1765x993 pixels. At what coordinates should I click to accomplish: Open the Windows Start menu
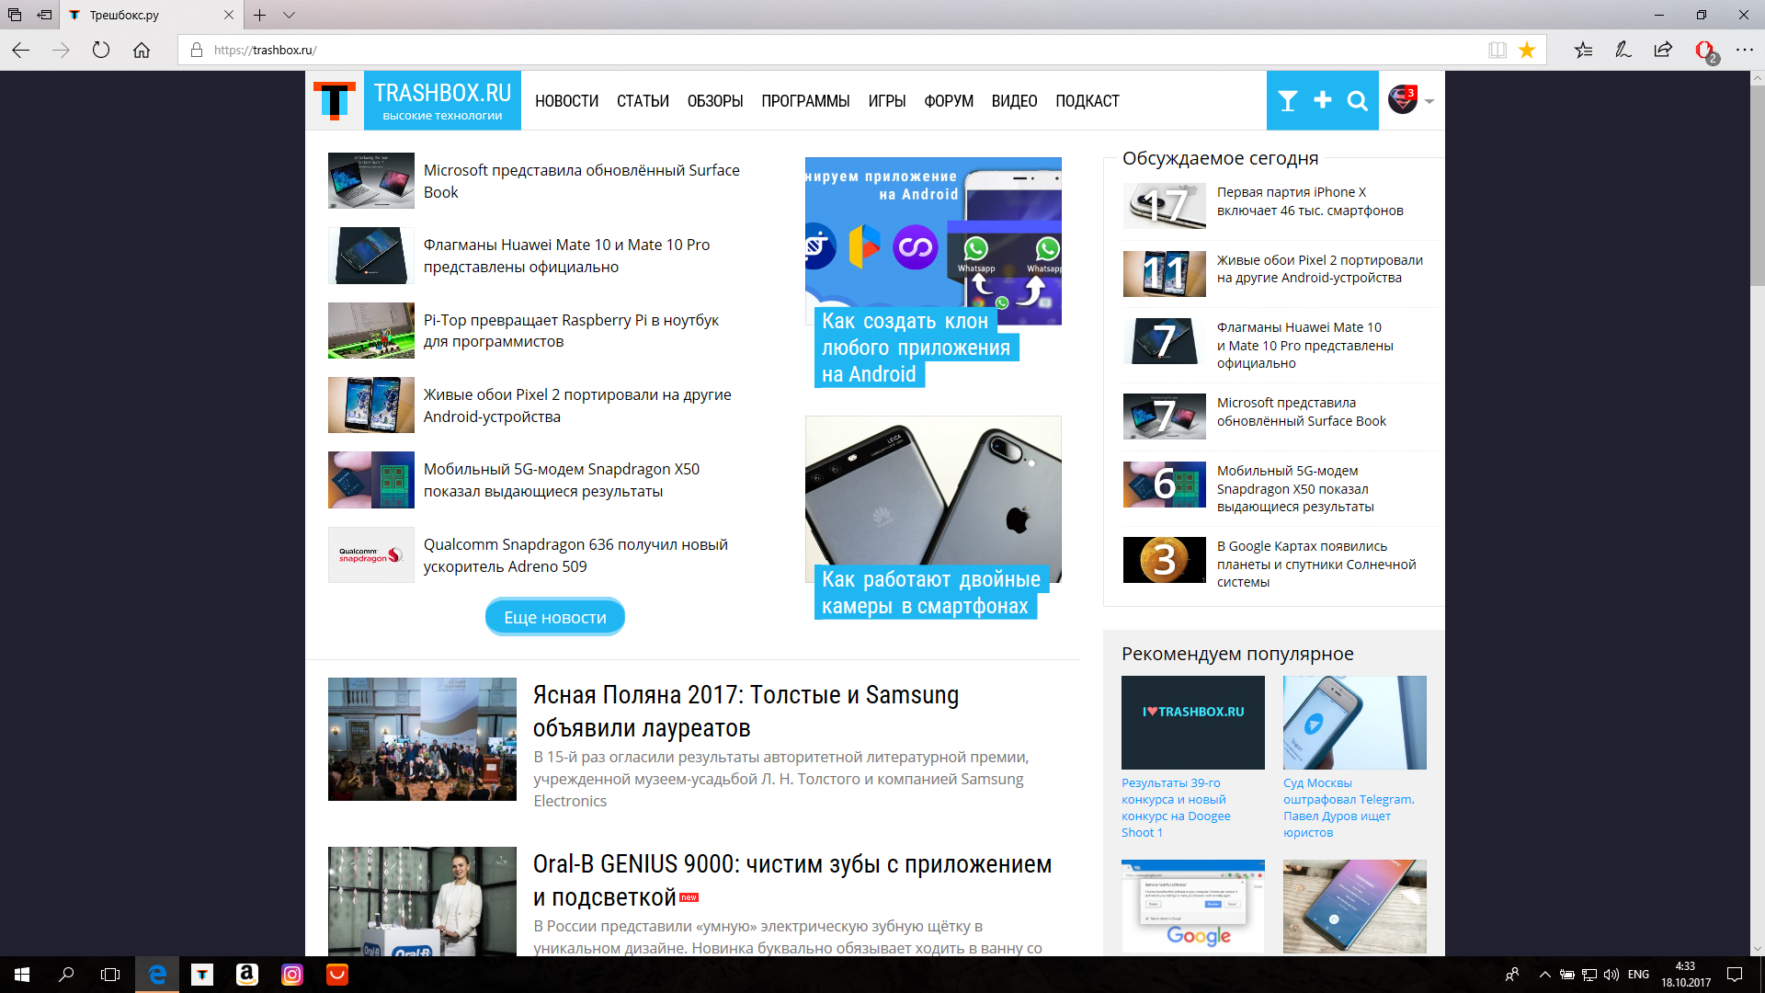click(x=22, y=975)
